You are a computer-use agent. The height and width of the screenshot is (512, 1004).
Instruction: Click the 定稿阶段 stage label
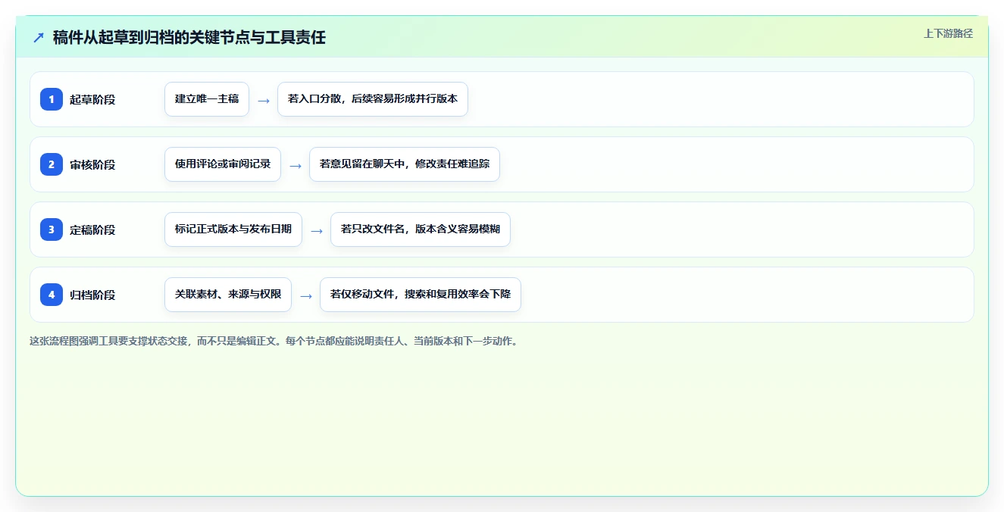coord(92,229)
